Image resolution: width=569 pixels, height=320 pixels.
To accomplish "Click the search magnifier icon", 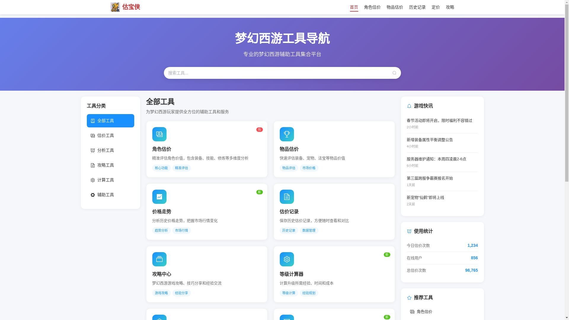I will 394,73.
